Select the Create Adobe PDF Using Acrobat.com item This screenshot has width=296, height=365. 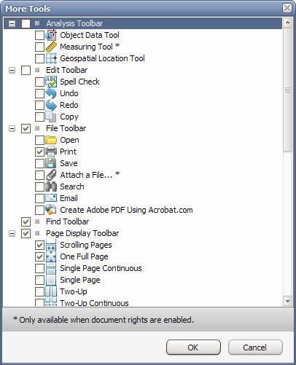(x=126, y=210)
